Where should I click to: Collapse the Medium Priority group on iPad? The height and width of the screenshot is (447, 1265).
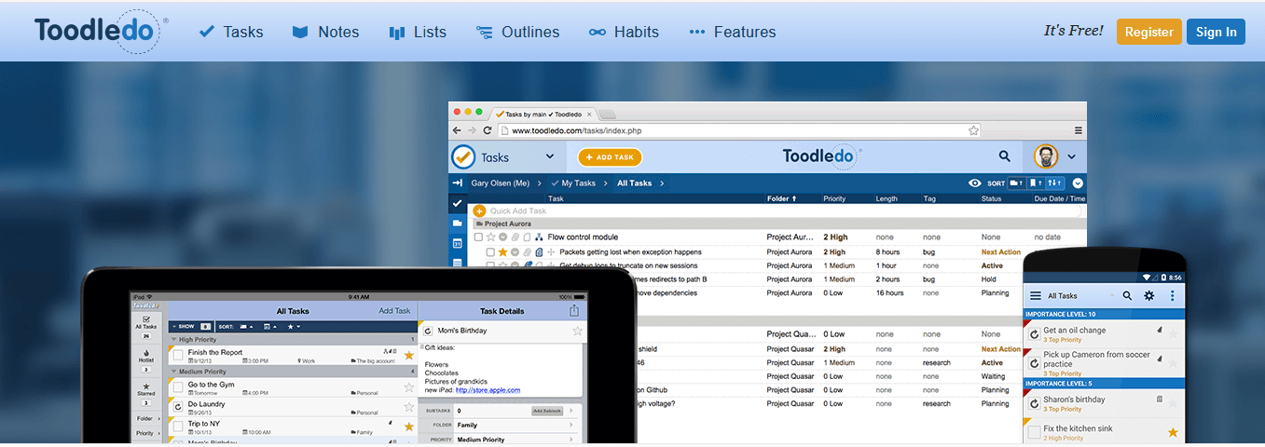(x=172, y=372)
